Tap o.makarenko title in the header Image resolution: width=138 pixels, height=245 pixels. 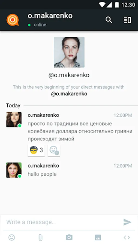click(50, 16)
